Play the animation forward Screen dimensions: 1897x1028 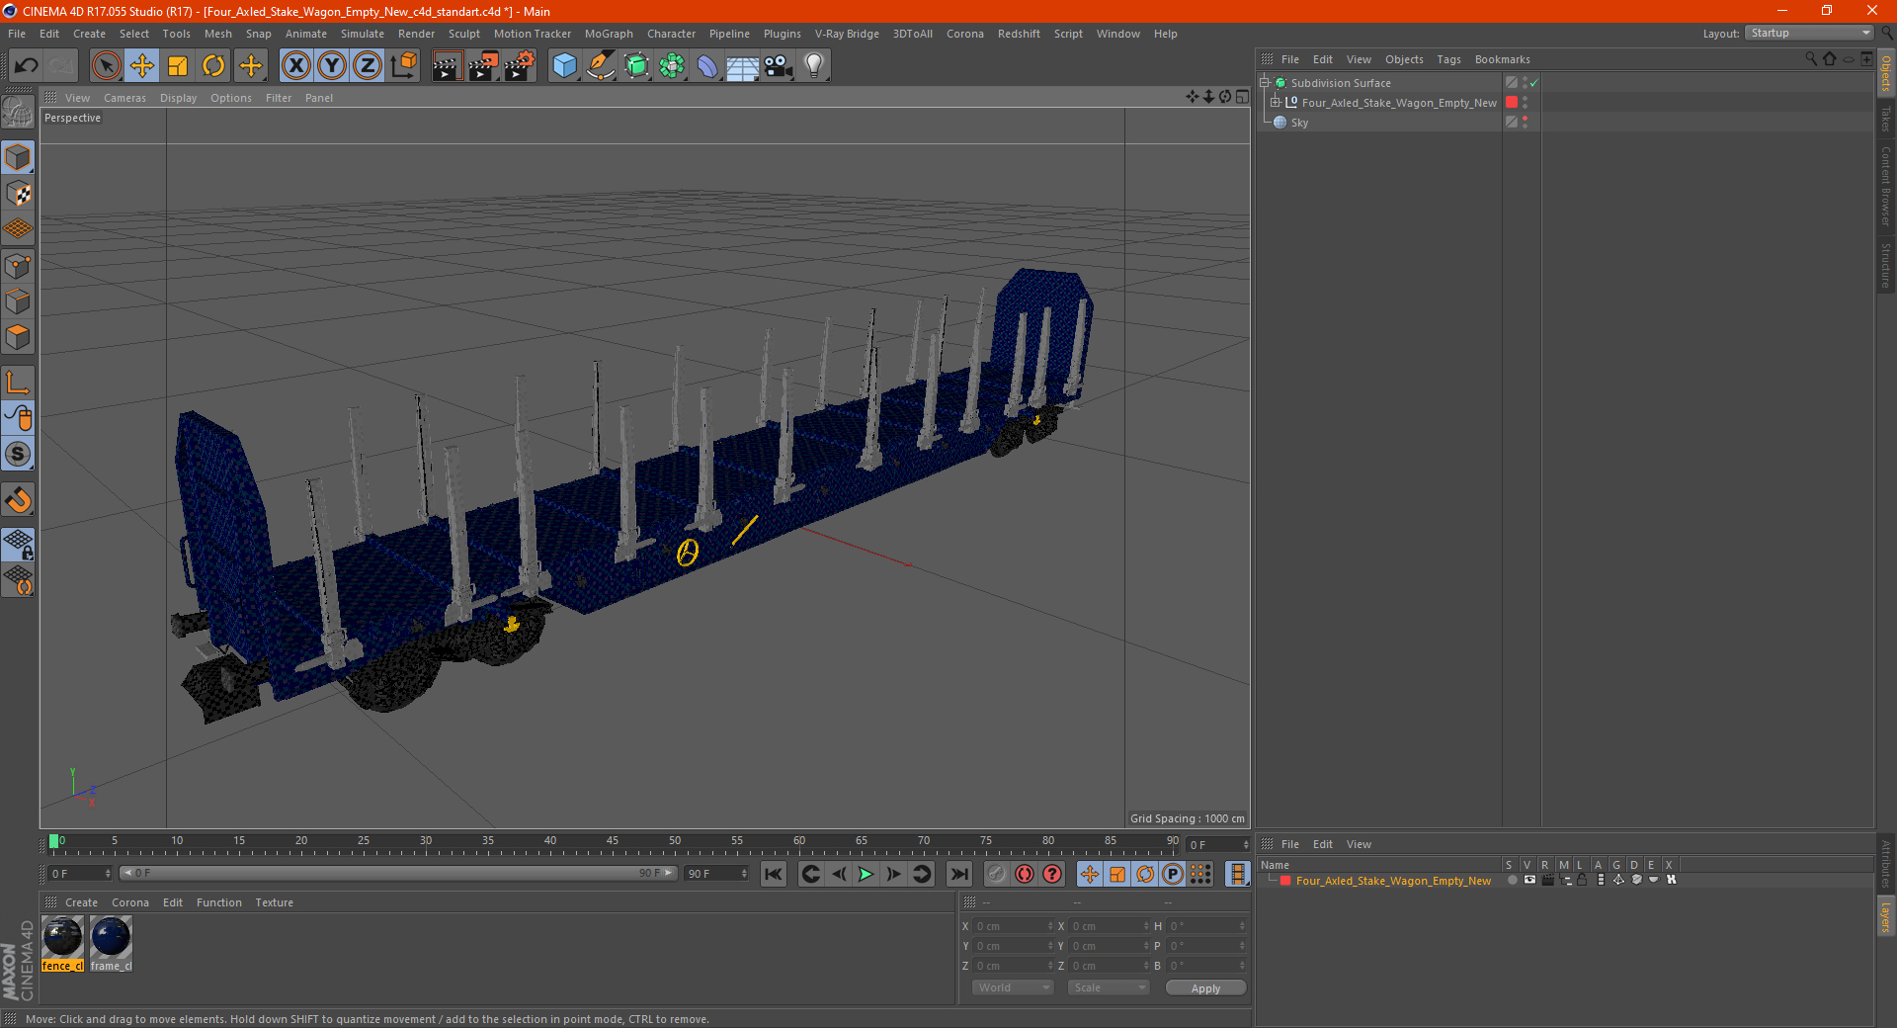tap(866, 874)
